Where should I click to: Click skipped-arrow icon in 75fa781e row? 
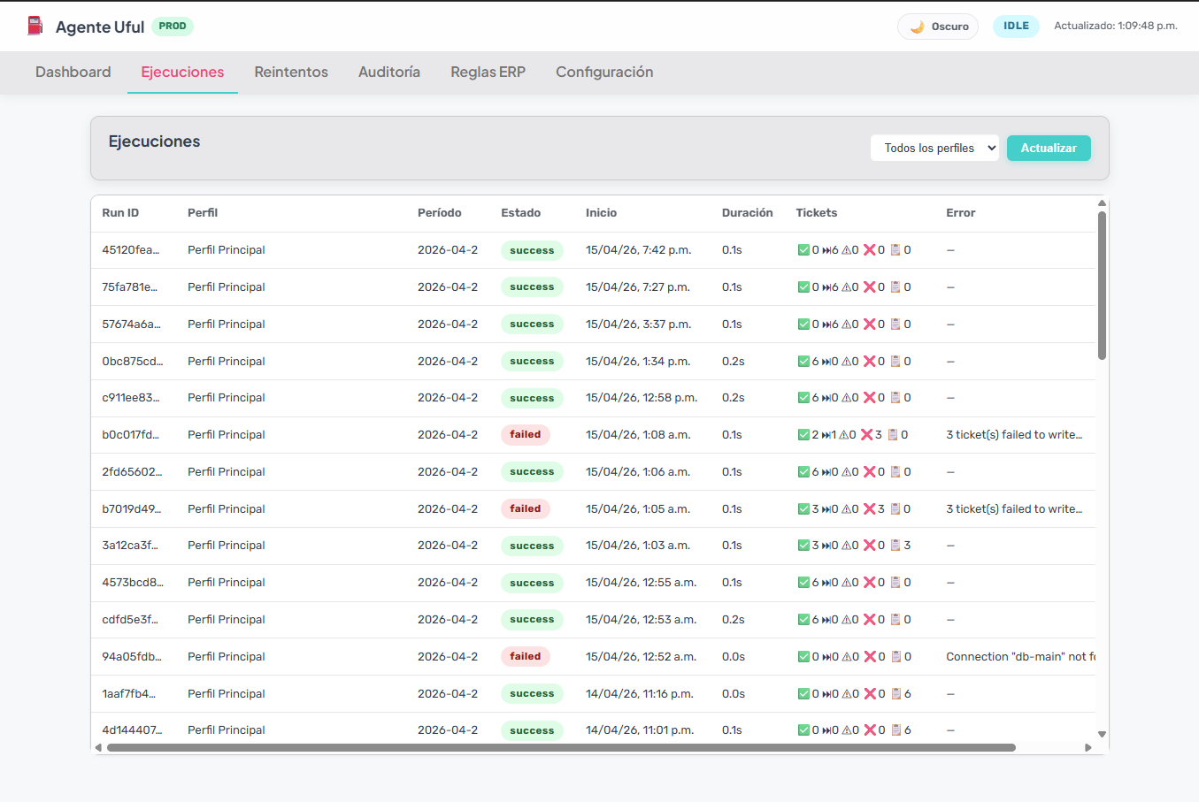[x=826, y=287]
